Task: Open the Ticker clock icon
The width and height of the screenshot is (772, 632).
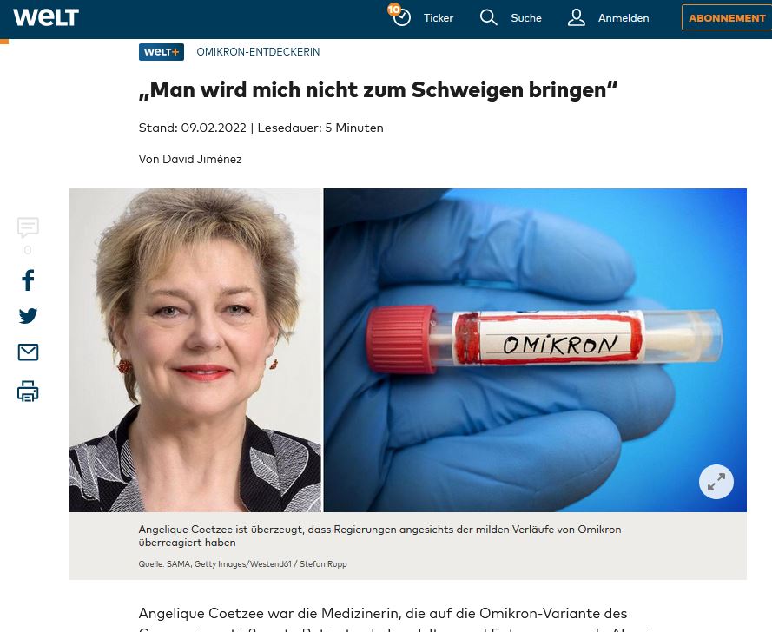Action: tap(400, 16)
